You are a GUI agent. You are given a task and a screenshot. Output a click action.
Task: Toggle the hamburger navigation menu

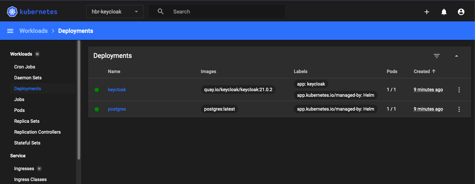10,31
